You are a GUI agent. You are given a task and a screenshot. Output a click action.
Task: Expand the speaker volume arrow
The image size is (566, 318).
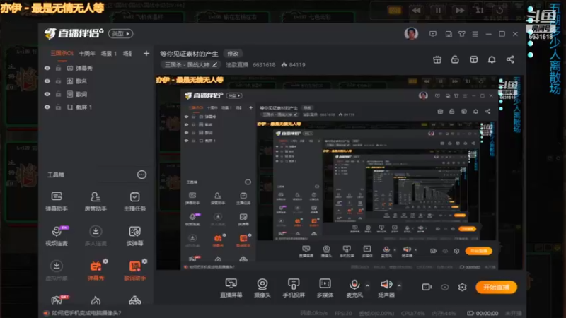[399, 285]
